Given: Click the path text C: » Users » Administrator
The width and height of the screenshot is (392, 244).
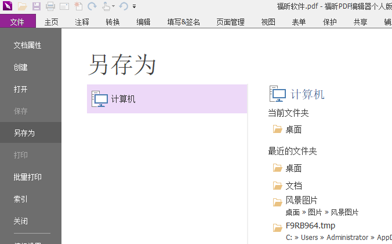Looking at the screenshot, I should (x=327, y=237).
